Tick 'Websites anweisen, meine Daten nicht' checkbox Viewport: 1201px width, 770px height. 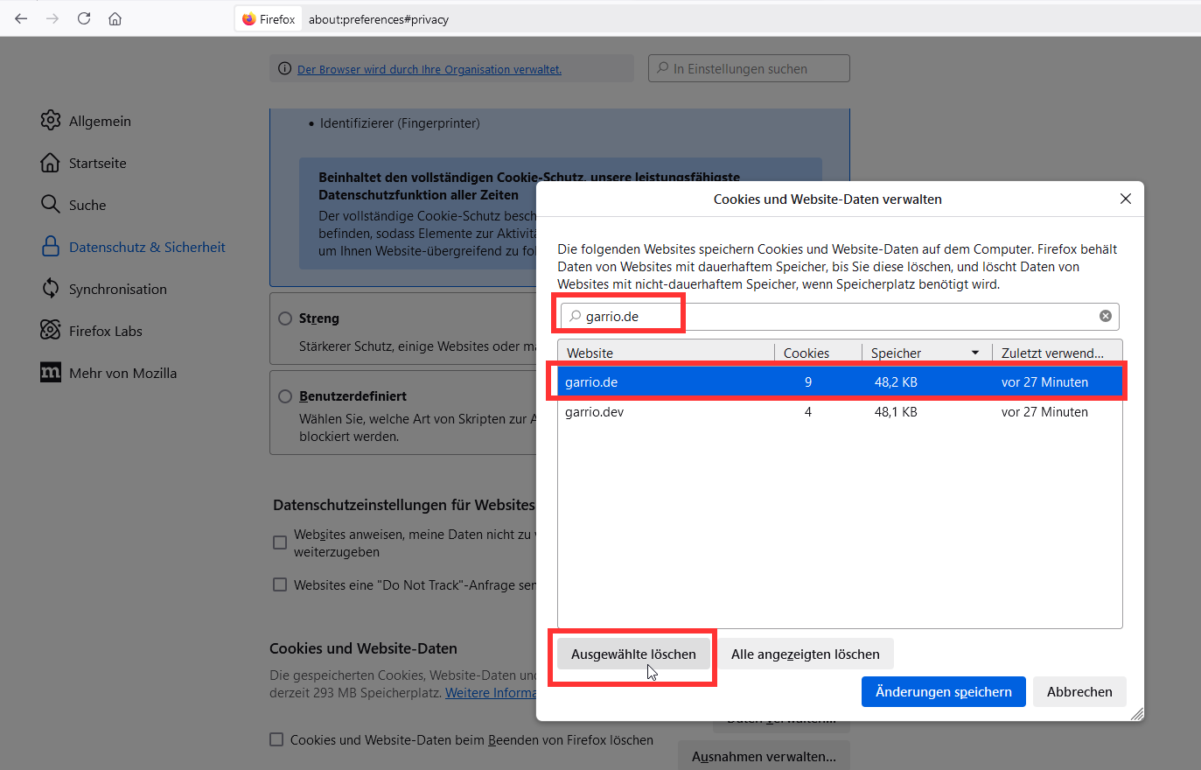click(280, 542)
